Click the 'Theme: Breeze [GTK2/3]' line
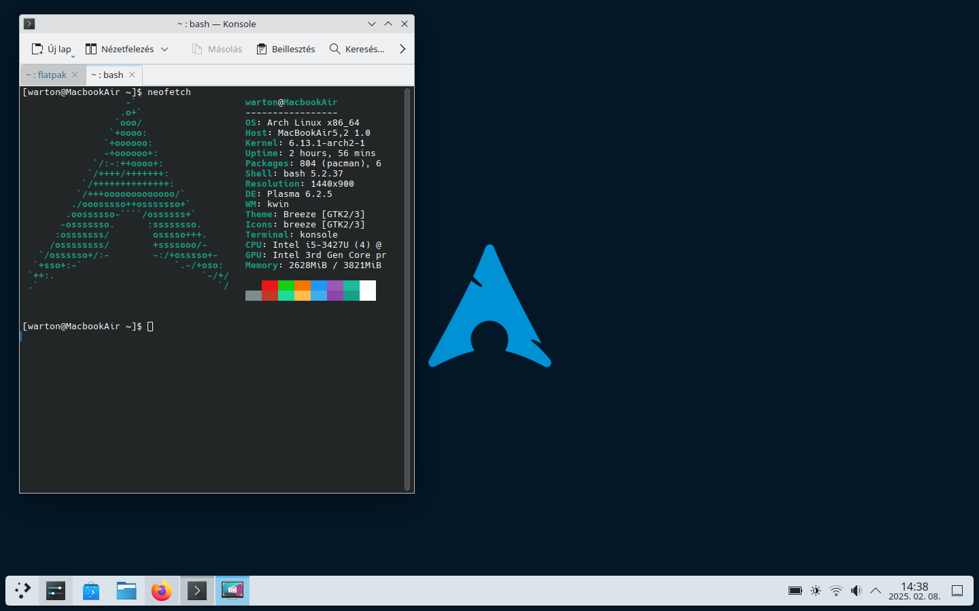Image resolution: width=979 pixels, height=611 pixels. (x=305, y=215)
